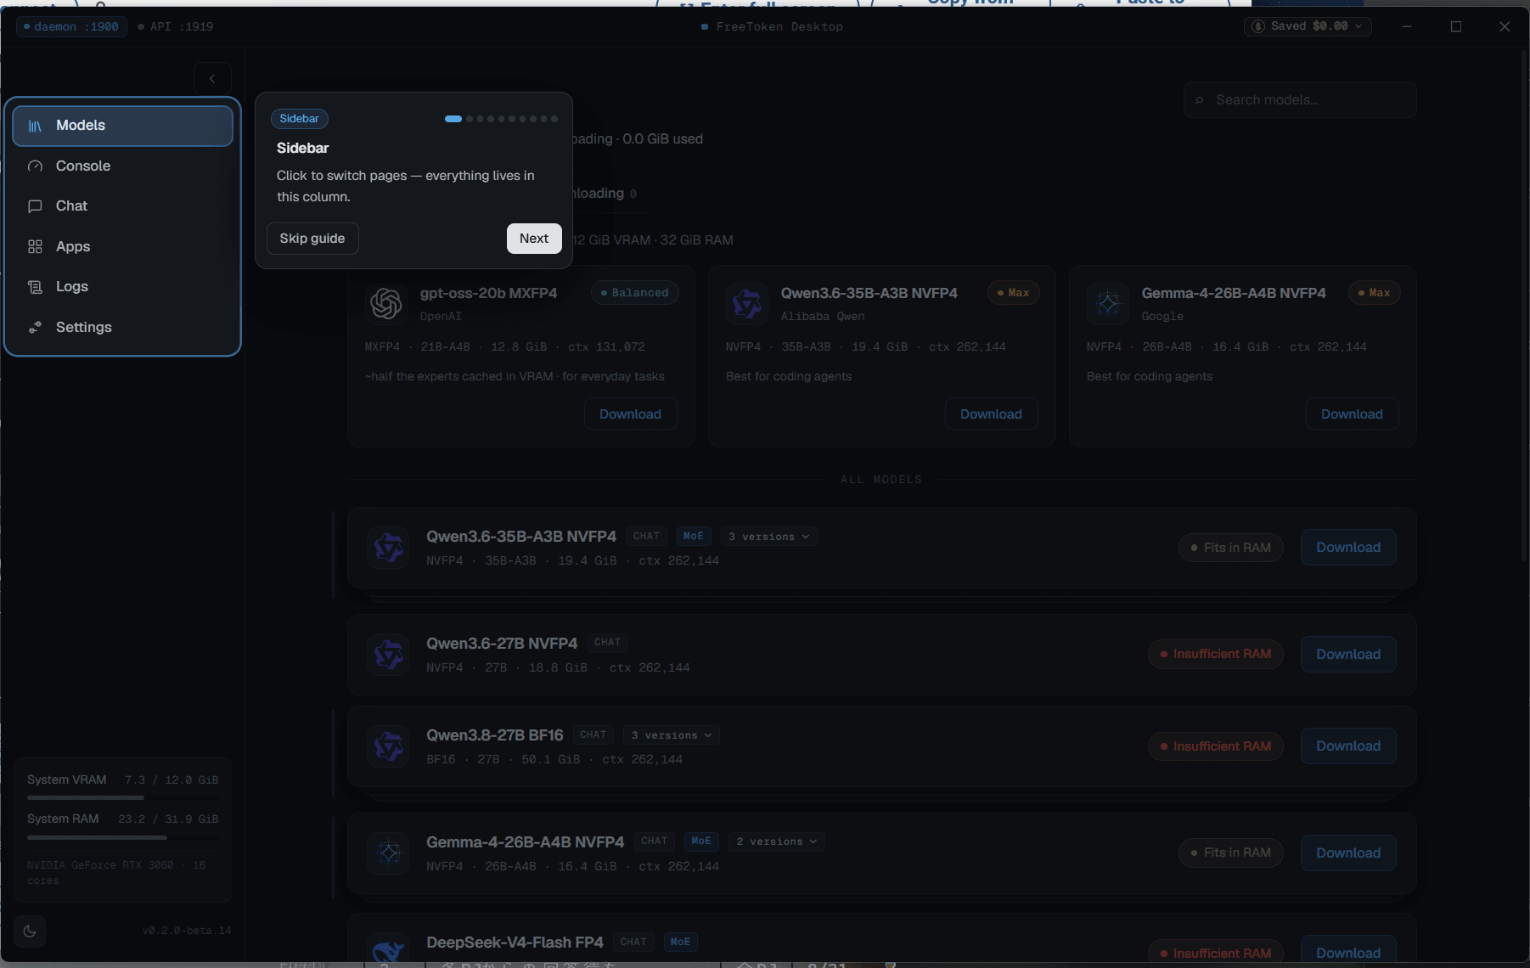Click the daemon :1900 status indicator
Image resolution: width=1530 pixels, height=968 pixels.
coord(71,27)
